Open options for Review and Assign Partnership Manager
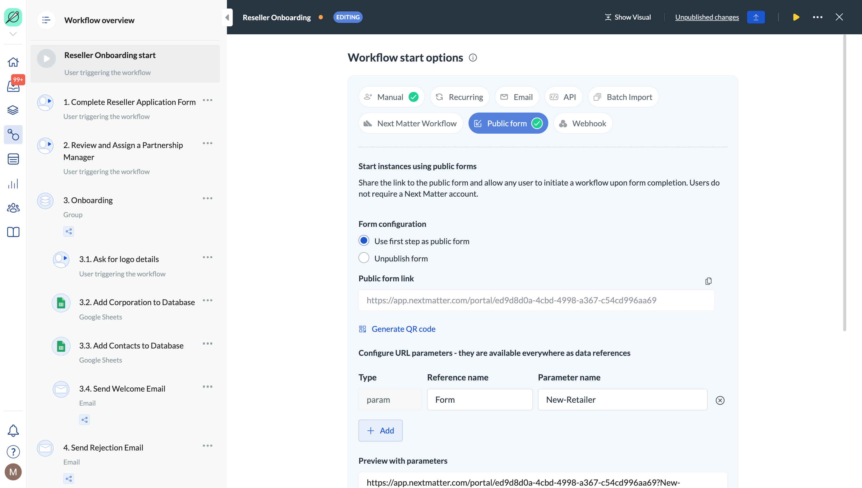862x488 pixels. (x=207, y=143)
